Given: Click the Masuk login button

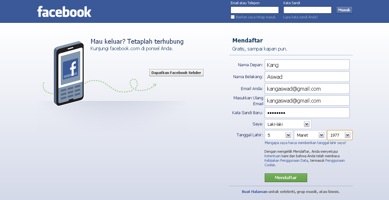Looking at the screenshot, I should pyautogui.click(x=344, y=10).
